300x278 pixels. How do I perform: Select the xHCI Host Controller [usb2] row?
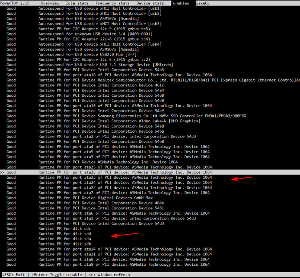150,14
